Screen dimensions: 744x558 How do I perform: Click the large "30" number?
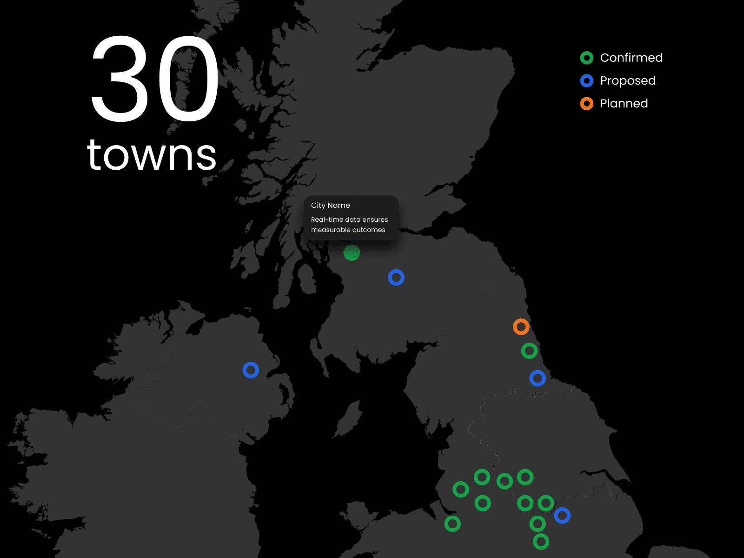click(155, 79)
